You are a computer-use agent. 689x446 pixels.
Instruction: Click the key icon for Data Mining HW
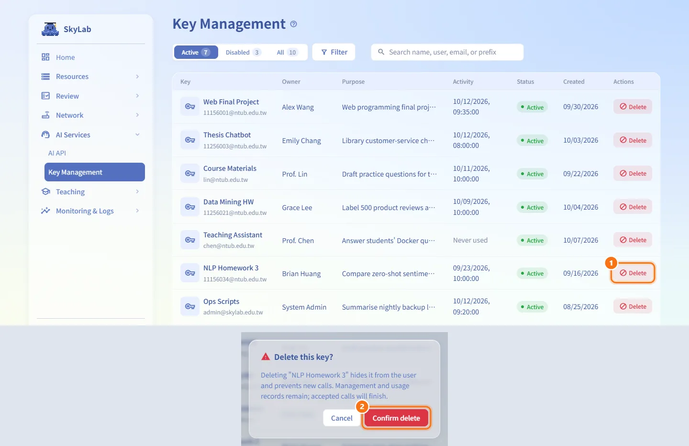point(190,207)
